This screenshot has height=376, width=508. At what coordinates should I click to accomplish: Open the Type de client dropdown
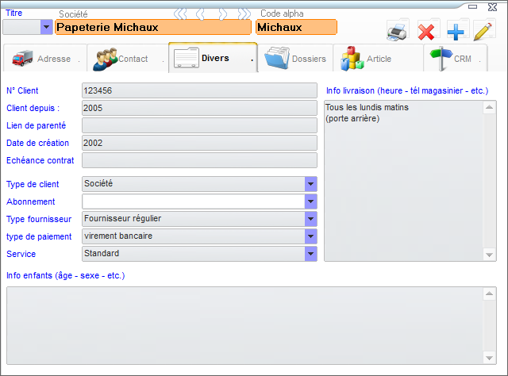pyautogui.click(x=310, y=184)
